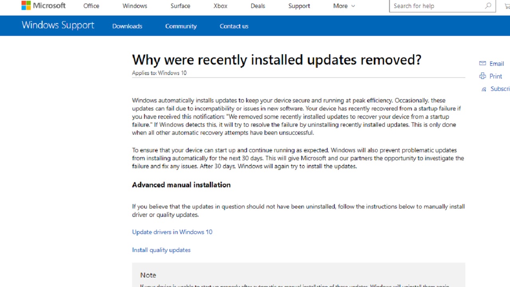This screenshot has height=287, width=510.
Task: Click the Email link text
Action: 496,64
